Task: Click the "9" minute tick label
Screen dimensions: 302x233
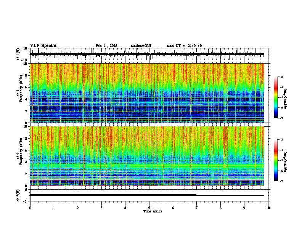Action: click(x=244, y=208)
